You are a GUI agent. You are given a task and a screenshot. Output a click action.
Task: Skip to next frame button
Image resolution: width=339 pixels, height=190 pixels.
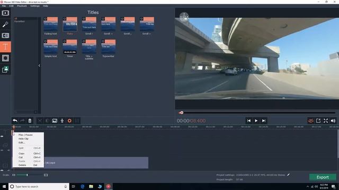click(264, 121)
